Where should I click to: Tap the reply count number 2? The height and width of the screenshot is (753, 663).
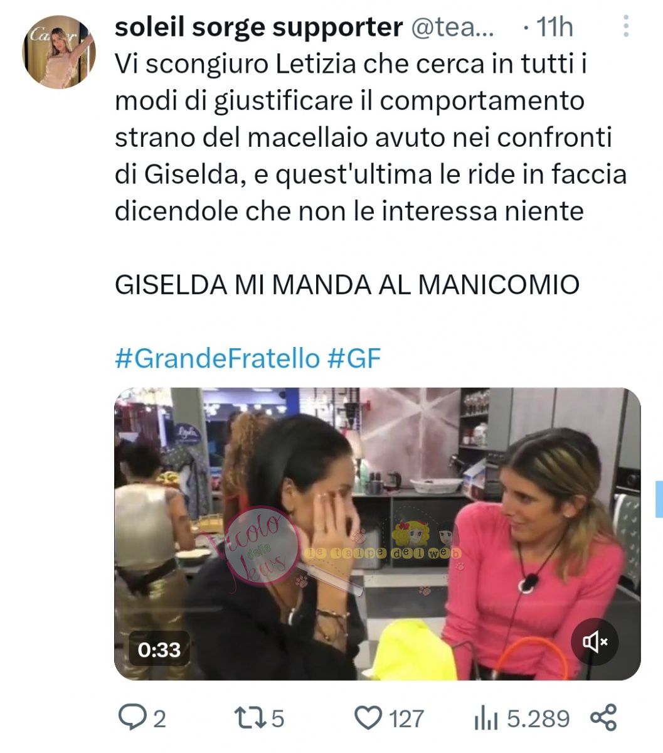pyautogui.click(x=159, y=718)
